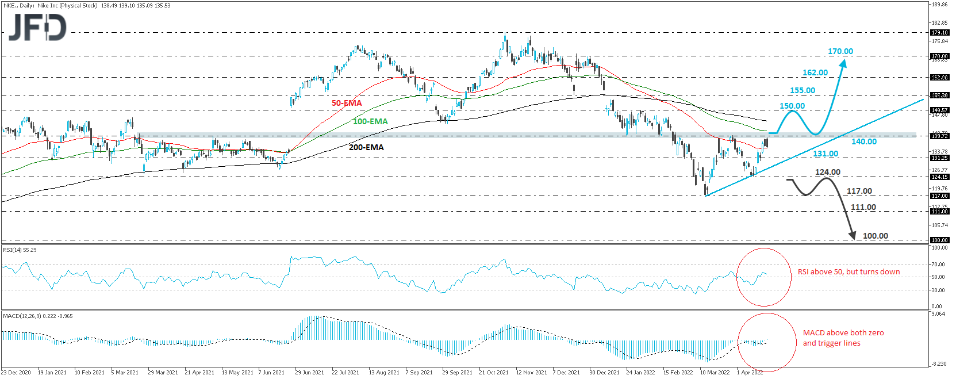Viewport: 956px width, 379px height.
Task: Click the RSI(14) 55.29 indicator label
Action: (x=20, y=250)
